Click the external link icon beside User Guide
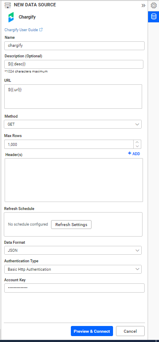Viewport: 159px width, 342px height. tap(41, 30)
